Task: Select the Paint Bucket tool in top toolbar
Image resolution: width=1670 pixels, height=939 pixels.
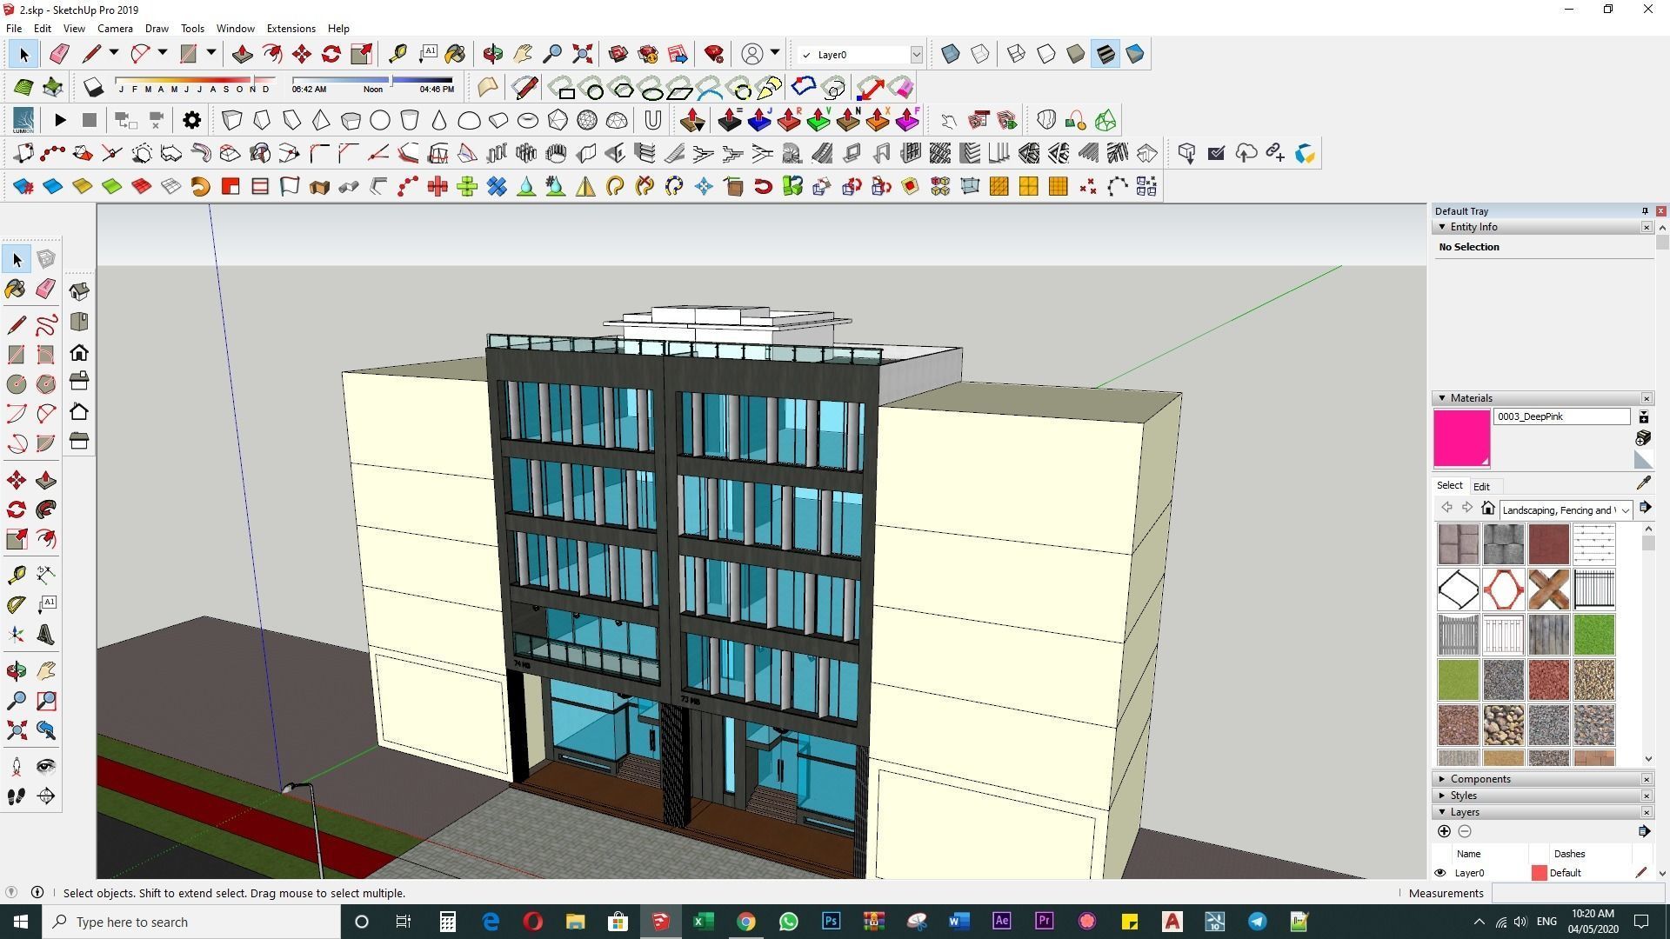Action: click(455, 55)
